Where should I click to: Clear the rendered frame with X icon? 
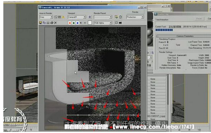[x=56, y=23]
